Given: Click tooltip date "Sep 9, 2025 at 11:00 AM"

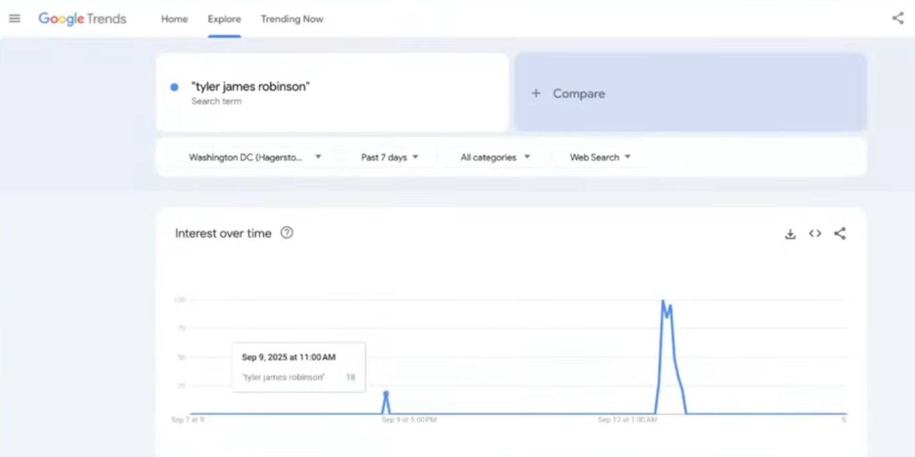Looking at the screenshot, I should (x=288, y=357).
